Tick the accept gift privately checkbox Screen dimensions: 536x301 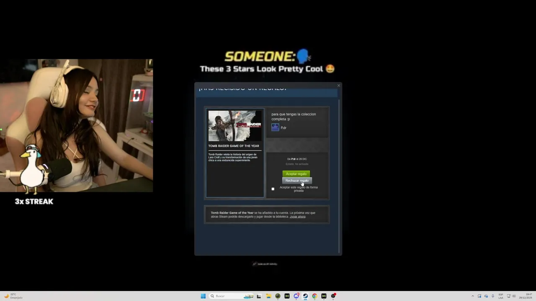[x=273, y=189]
